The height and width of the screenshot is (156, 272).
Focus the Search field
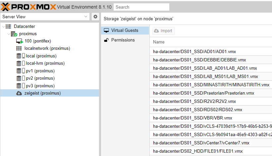[141, 7]
